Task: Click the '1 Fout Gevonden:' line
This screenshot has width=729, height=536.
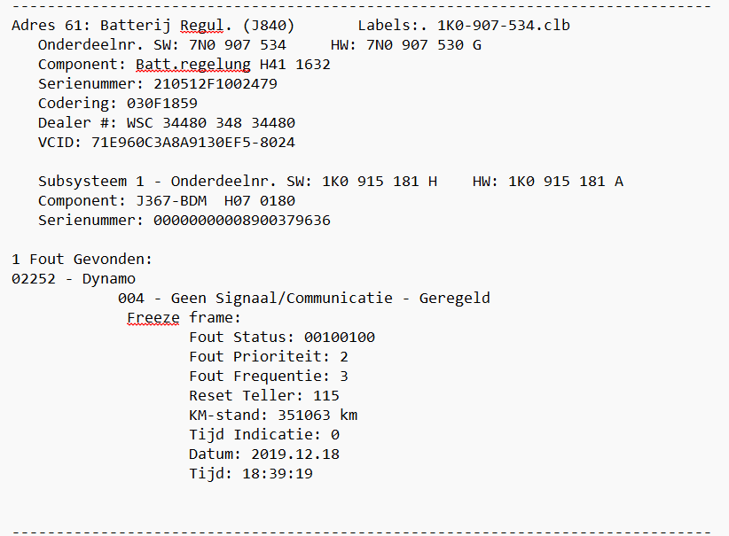Action: 82,259
